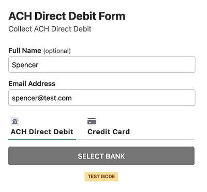
Task: Click the (optional) hint text
Action: pyautogui.click(x=57, y=51)
